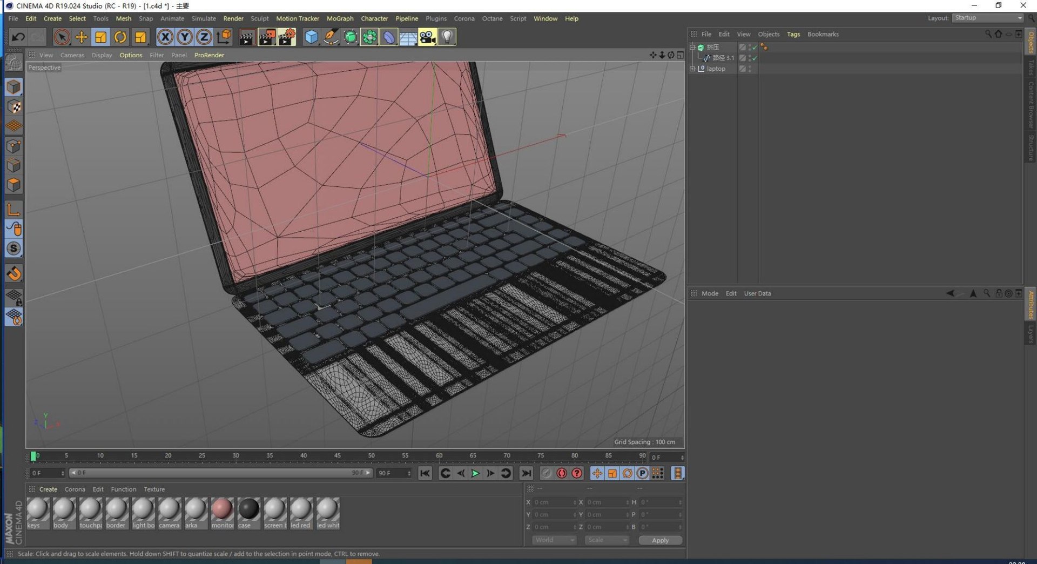Expand the laptop object in tree
Screen dimensions: 1037x564
coord(692,69)
